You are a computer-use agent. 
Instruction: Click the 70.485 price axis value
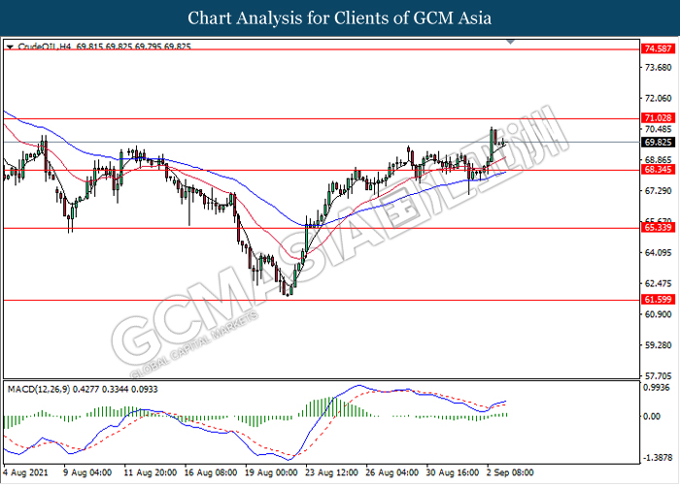(658, 129)
